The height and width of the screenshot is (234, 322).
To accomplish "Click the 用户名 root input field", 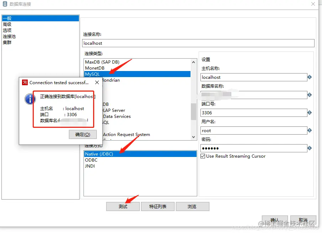I will pyautogui.click(x=254, y=131).
